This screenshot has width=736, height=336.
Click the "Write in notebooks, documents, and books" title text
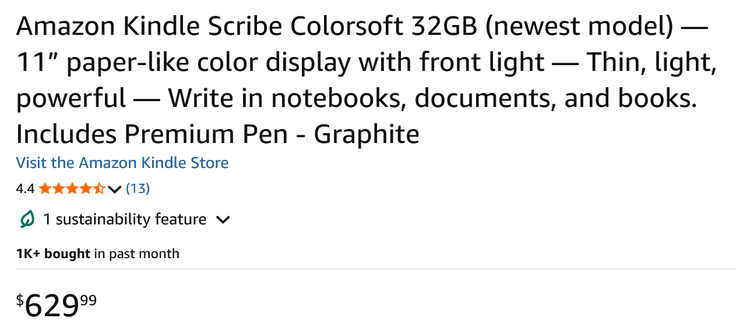pos(432,98)
